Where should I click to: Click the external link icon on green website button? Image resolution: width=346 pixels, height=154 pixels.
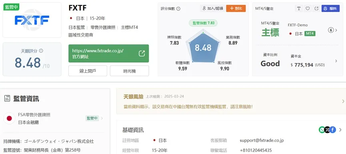tap(142, 53)
